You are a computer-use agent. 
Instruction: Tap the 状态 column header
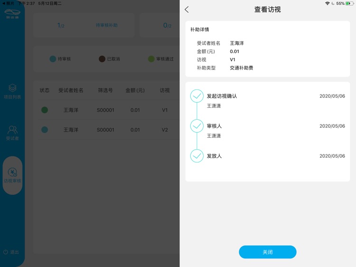45,90
